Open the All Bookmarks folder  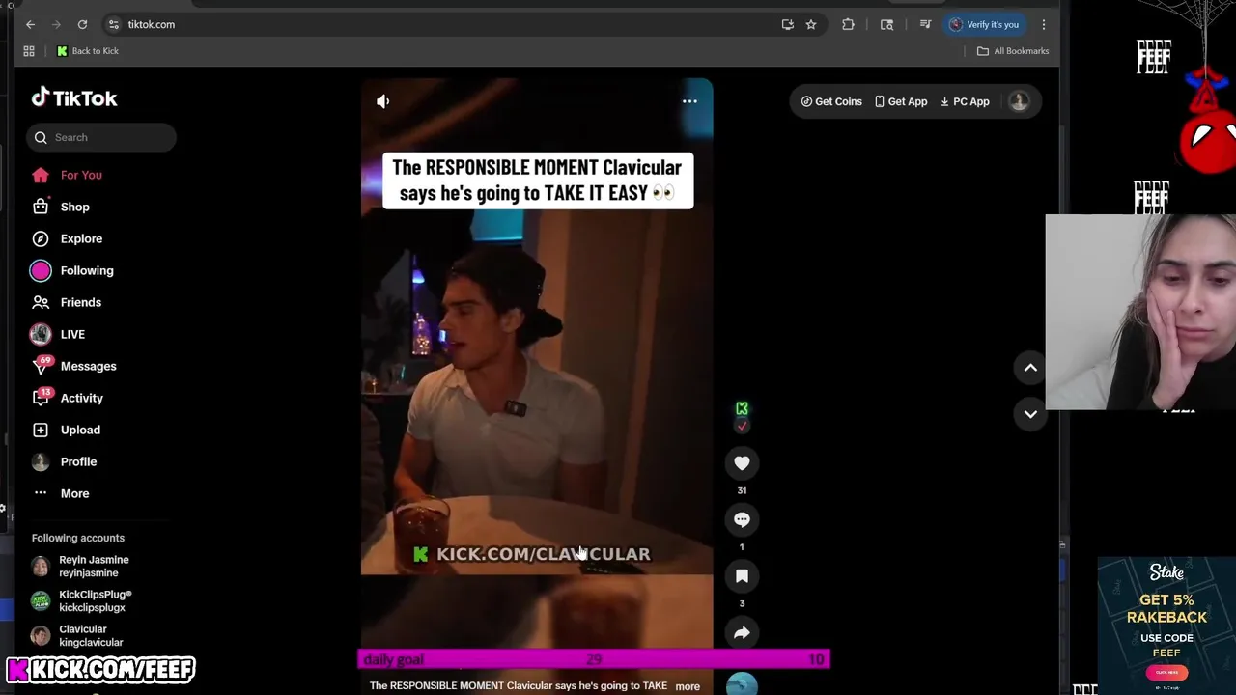coord(1013,51)
